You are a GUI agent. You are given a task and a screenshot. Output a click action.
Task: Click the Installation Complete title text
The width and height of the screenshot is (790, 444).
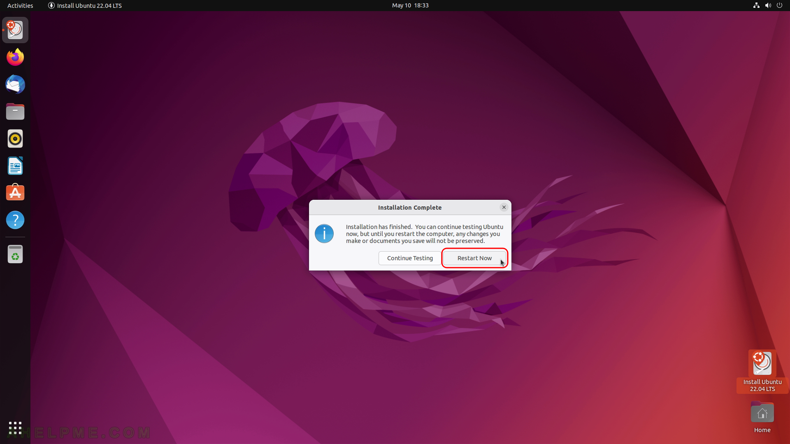pyautogui.click(x=410, y=208)
